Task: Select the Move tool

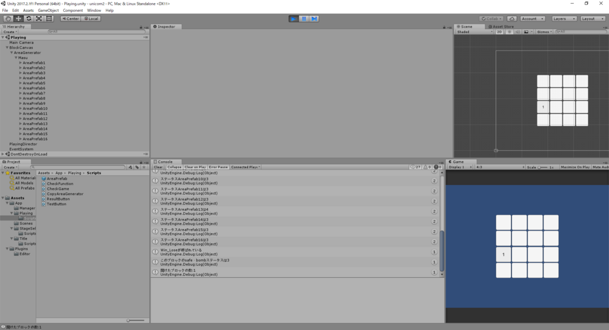Action: (18, 18)
